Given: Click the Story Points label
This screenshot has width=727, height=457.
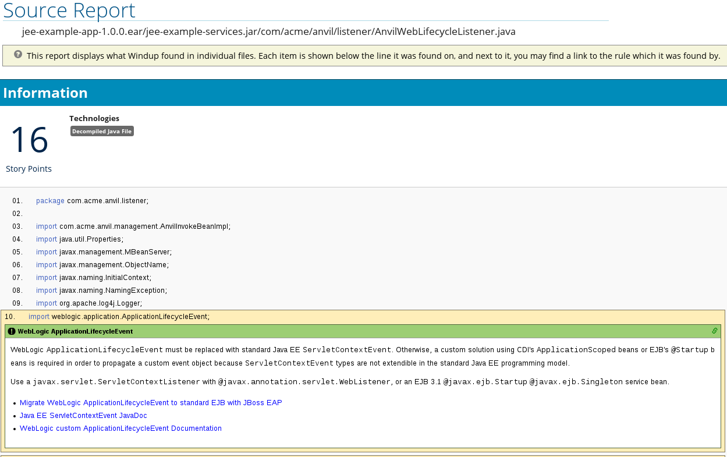Looking at the screenshot, I should (x=29, y=169).
